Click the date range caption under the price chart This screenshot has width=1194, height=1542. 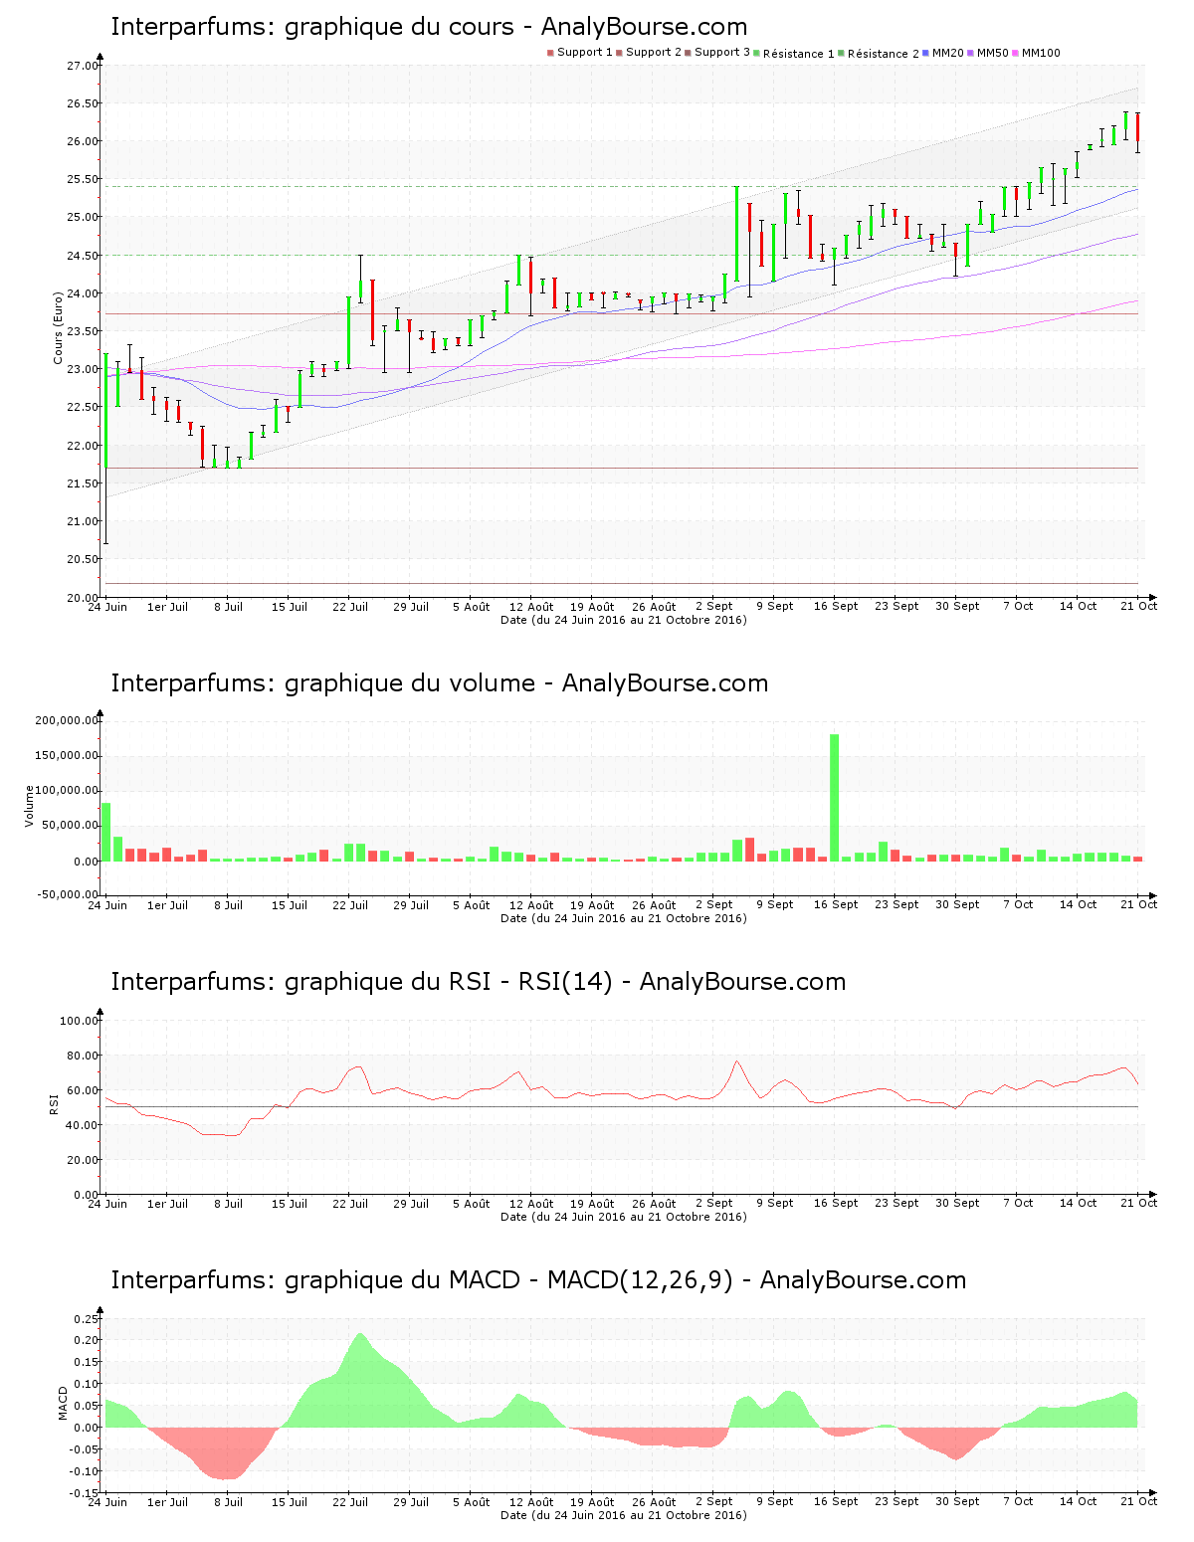[623, 620]
